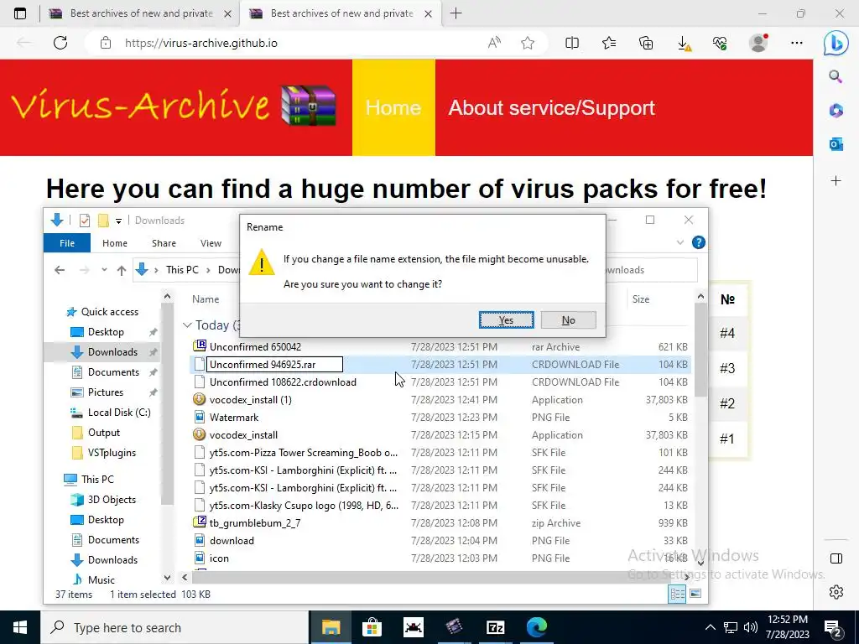Open Downloads icon with warning badge
859x644 pixels.
[684, 44]
